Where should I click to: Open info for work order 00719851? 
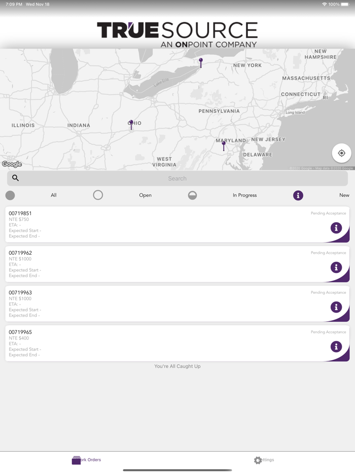coord(336,228)
